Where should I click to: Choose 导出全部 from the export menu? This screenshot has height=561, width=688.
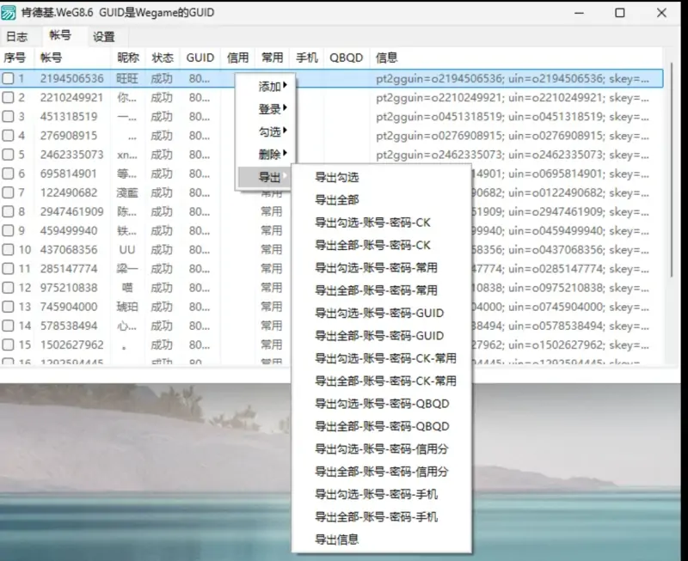click(336, 200)
